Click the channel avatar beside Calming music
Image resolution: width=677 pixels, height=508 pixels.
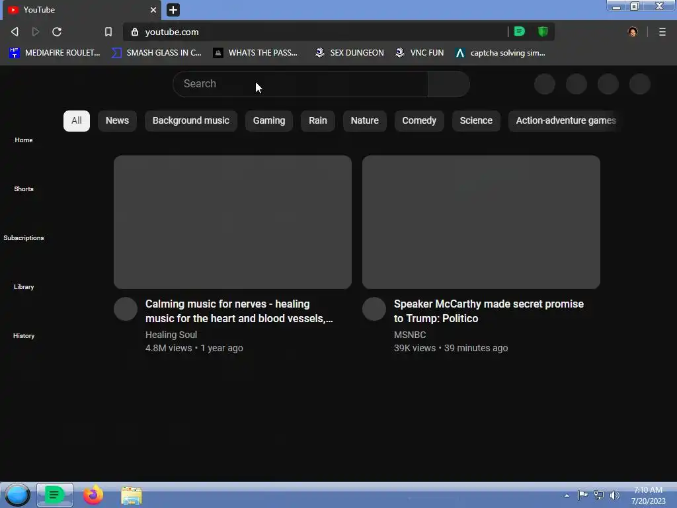(126, 309)
